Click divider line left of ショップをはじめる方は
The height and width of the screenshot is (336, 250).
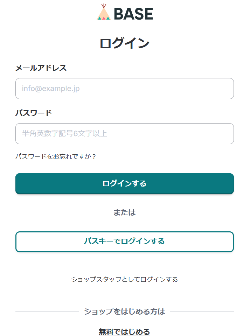point(47,311)
